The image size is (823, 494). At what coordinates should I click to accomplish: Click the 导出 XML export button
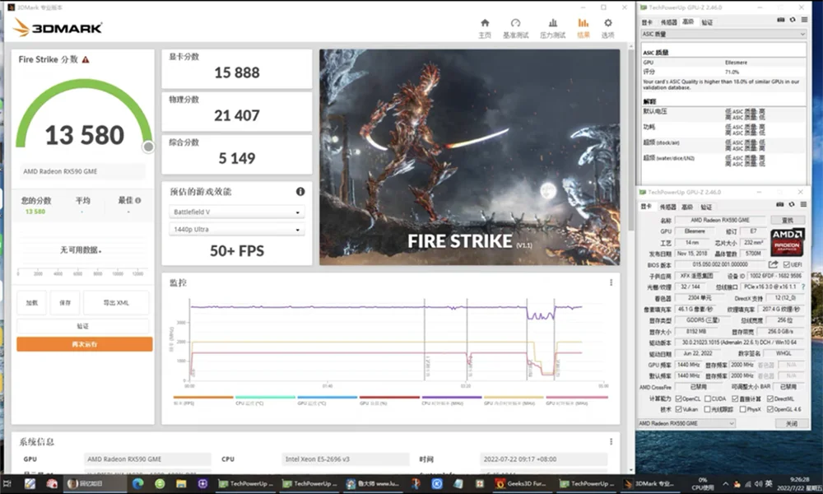tap(116, 302)
